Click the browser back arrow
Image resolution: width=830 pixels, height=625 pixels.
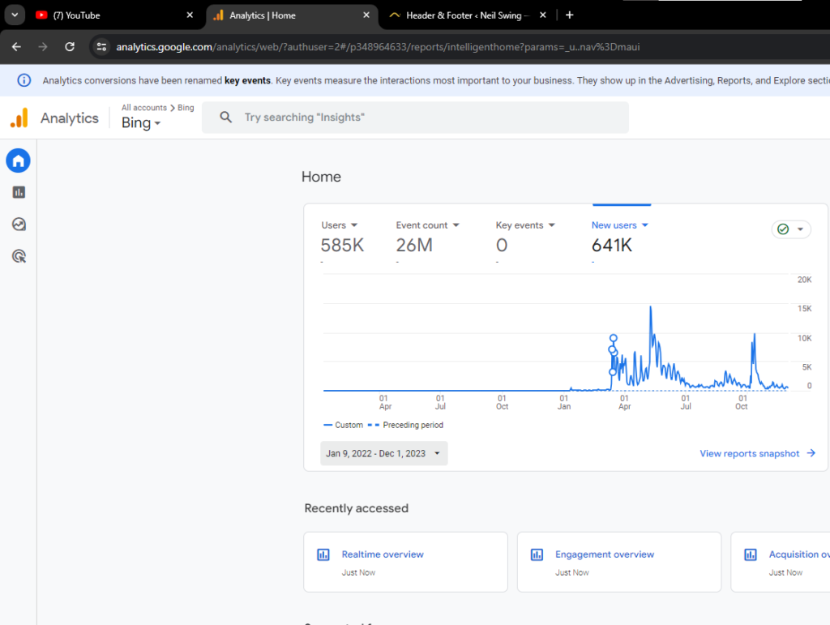click(16, 47)
